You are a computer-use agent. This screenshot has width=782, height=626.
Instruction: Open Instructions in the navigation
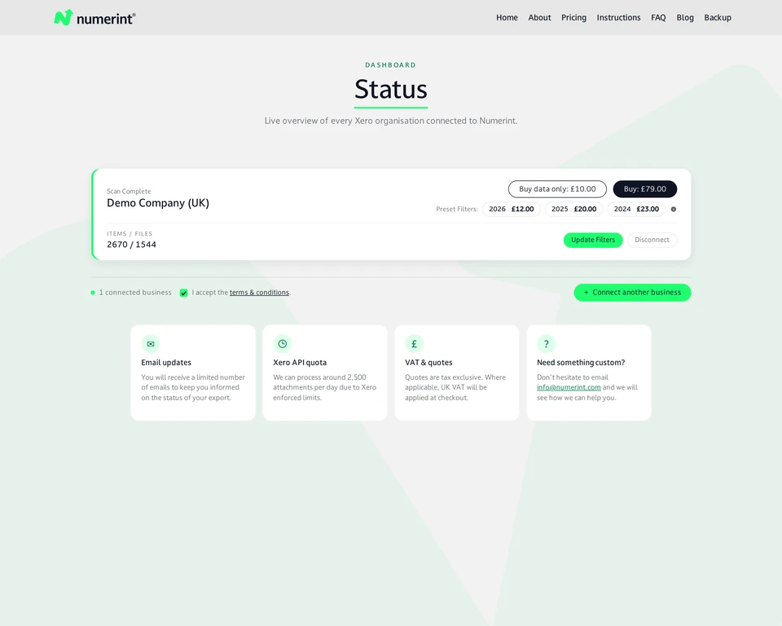pos(618,17)
